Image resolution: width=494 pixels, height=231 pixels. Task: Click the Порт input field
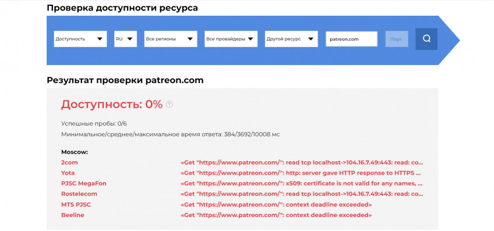397,39
